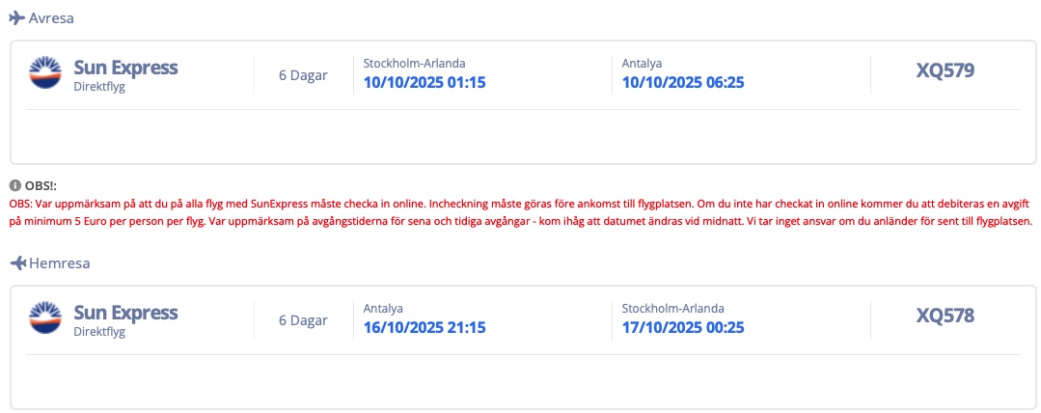The image size is (1041, 413).
Task: Click the Sun Express airline name in Hemresa card
Action: pos(125,313)
